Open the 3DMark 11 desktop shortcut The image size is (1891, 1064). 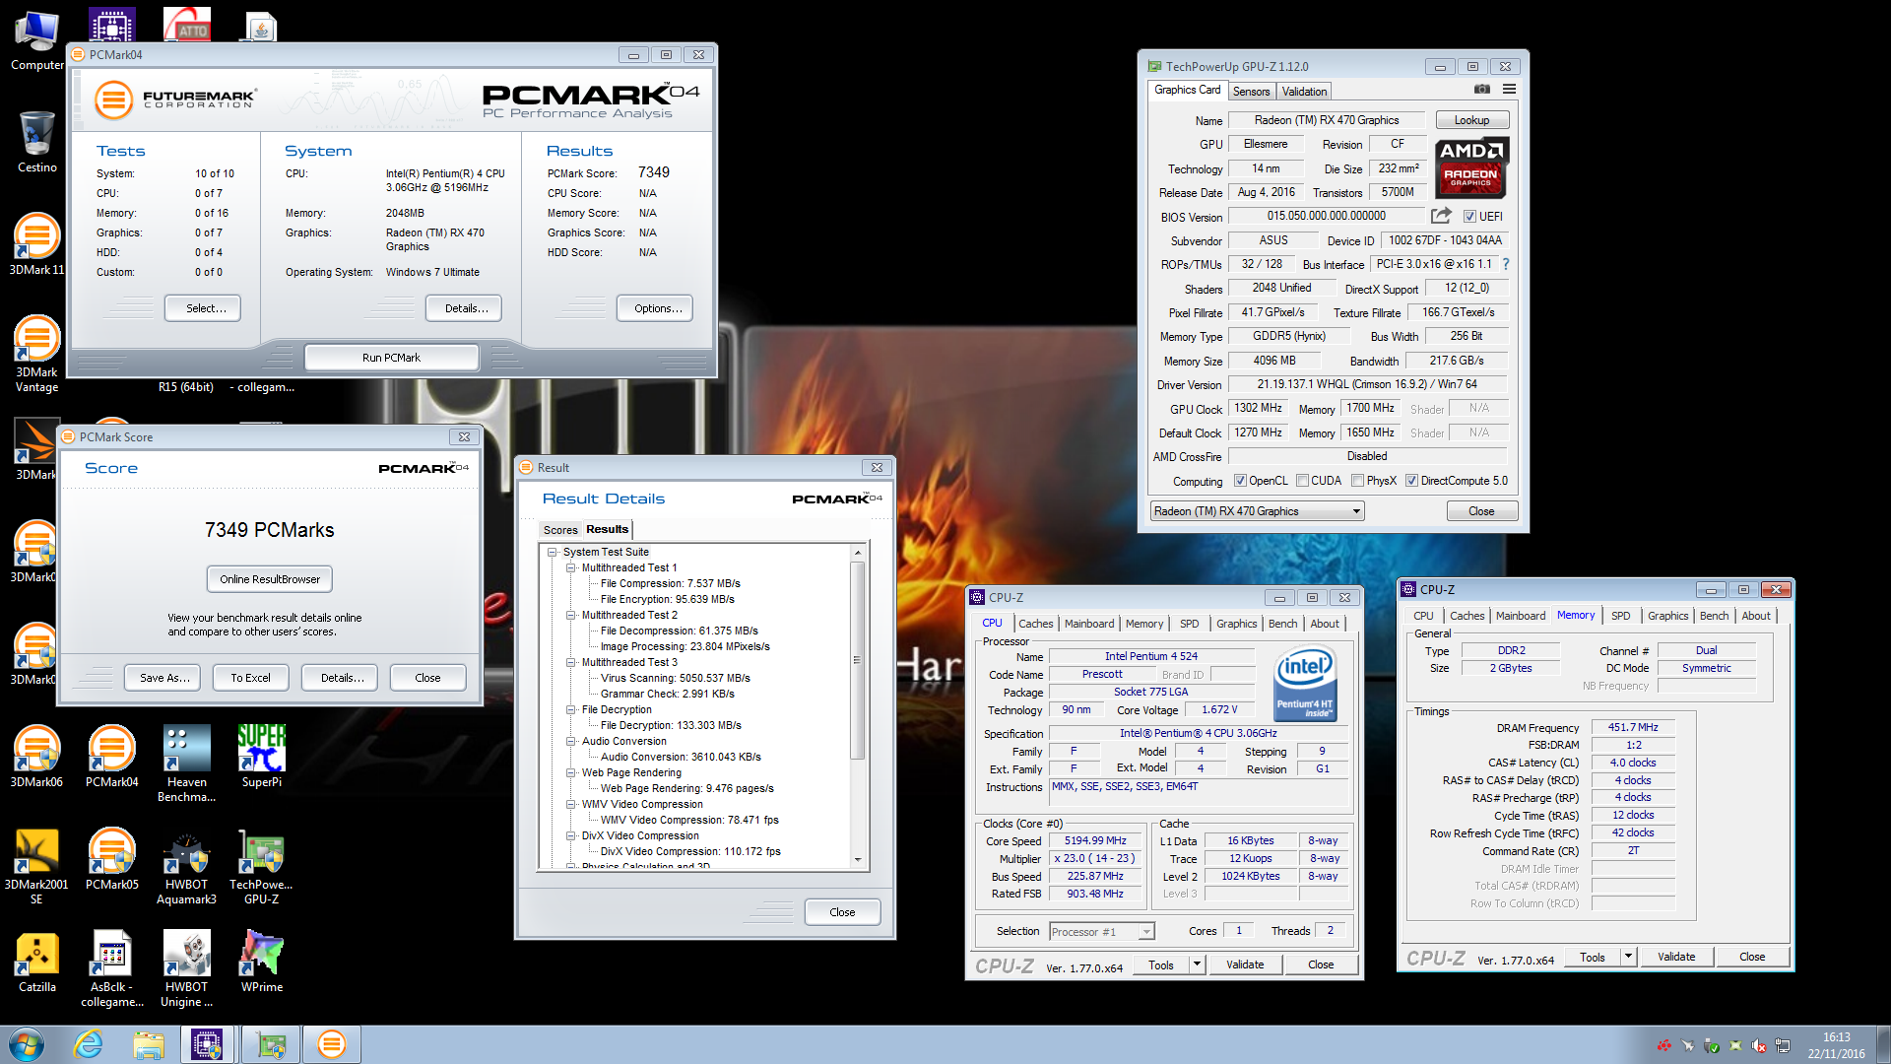[36, 244]
